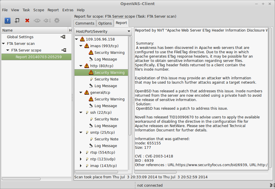The height and width of the screenshot is (189, 275).
Task: Click the connection status icon in status bar
Action: 272,185
